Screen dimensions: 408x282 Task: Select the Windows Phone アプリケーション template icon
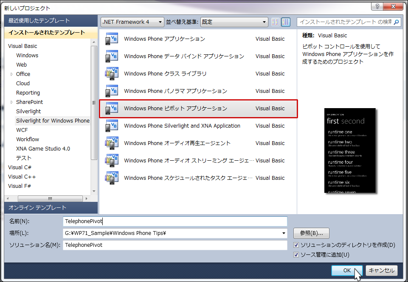(112, 39)
